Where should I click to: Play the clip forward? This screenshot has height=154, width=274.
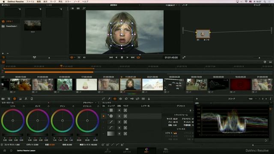click(x=127, y=57)
